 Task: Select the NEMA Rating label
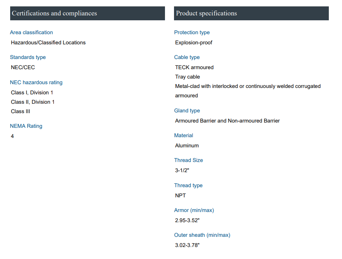(x=26, y=126)
